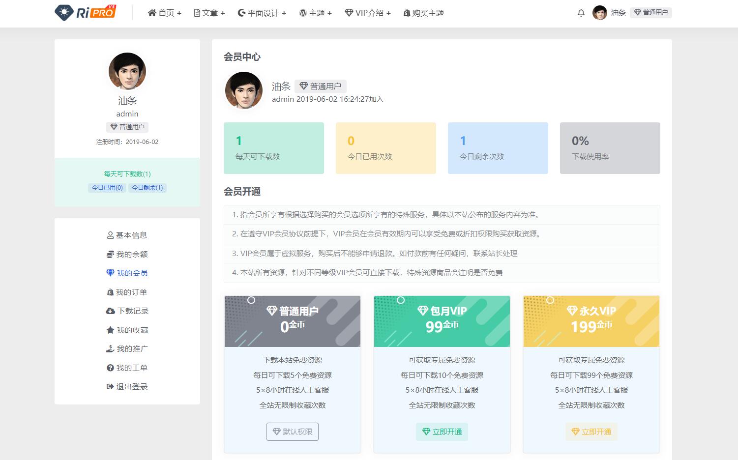Select the 永久VIP plan radio circle
The height and width of the screenshot is (460, 738).
[550, 300]
